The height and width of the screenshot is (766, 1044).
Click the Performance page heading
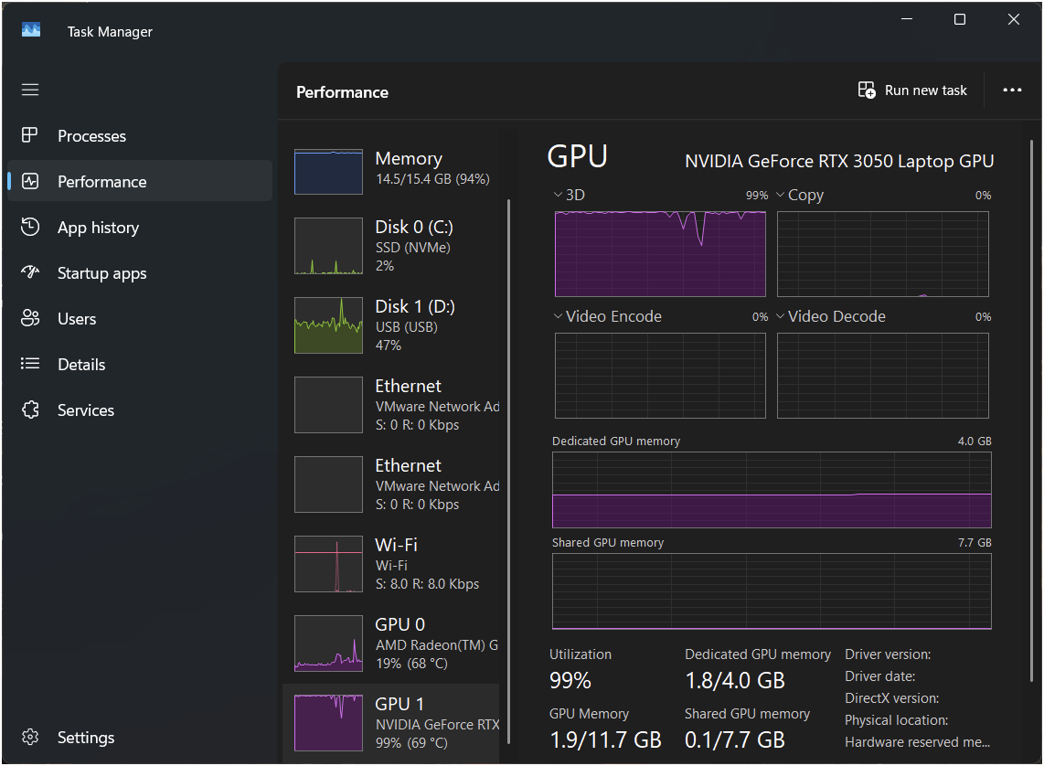pyautogui.click(x=342, y=91)
